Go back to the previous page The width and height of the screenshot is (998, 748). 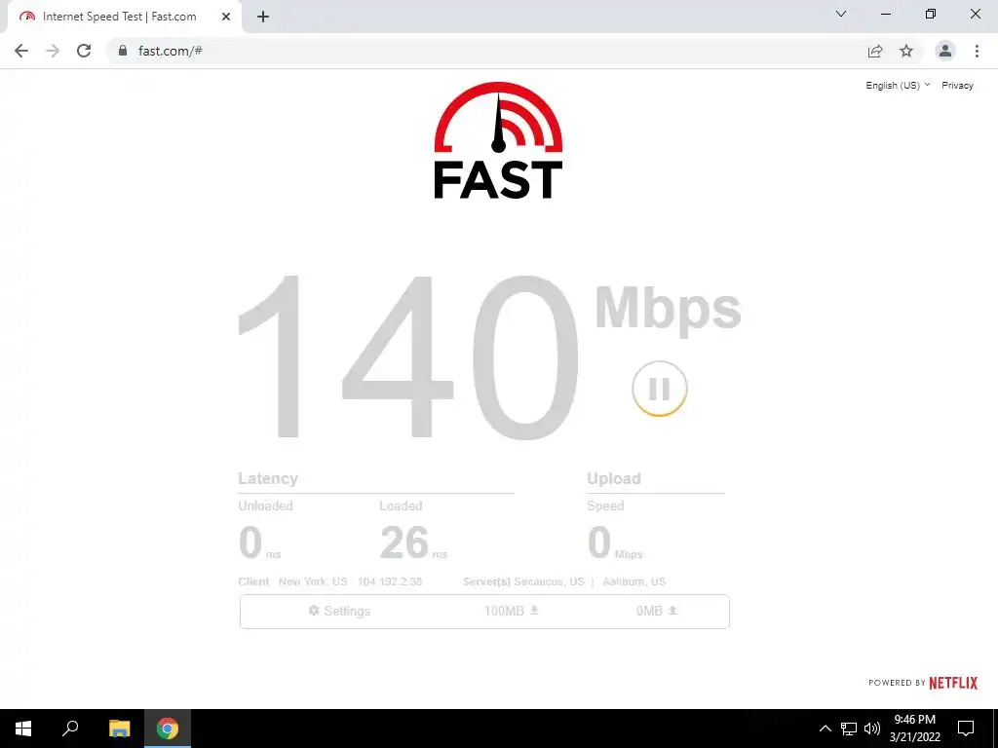(21, 51)
